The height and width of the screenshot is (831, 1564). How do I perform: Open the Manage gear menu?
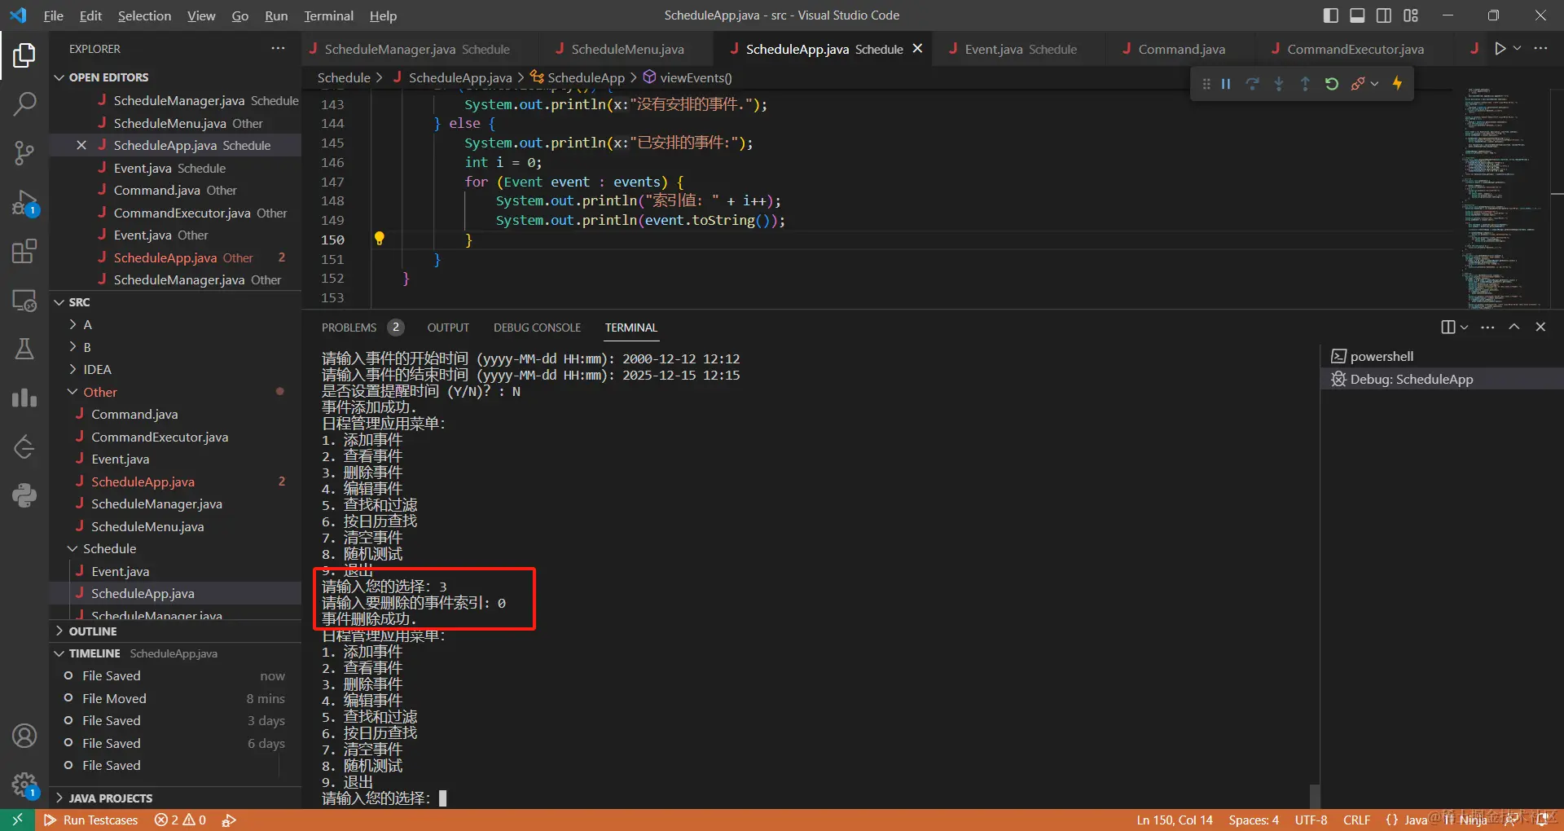pyautogui.click(x=24, y=785)
